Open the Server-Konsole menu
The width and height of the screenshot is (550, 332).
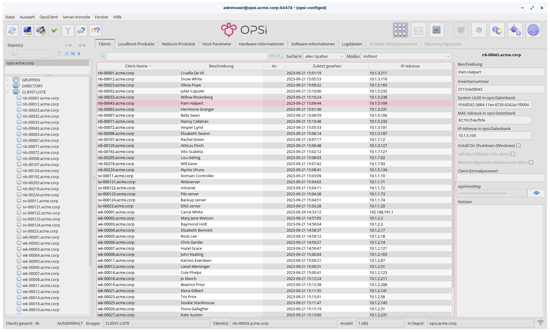point(76,17)
